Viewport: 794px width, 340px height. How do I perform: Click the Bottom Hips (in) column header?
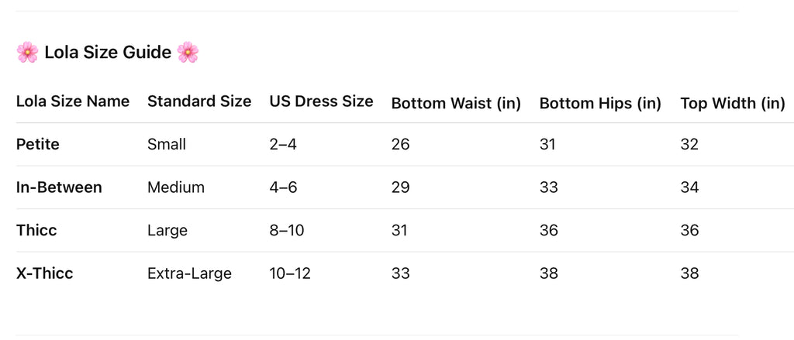click(600, 103)
